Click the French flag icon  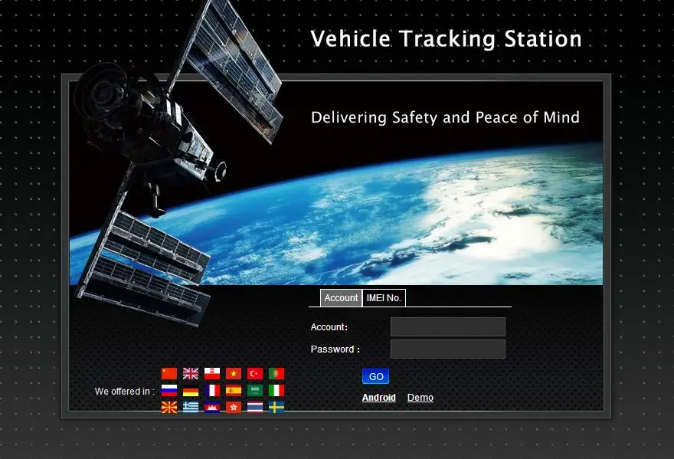coord(212,390)
